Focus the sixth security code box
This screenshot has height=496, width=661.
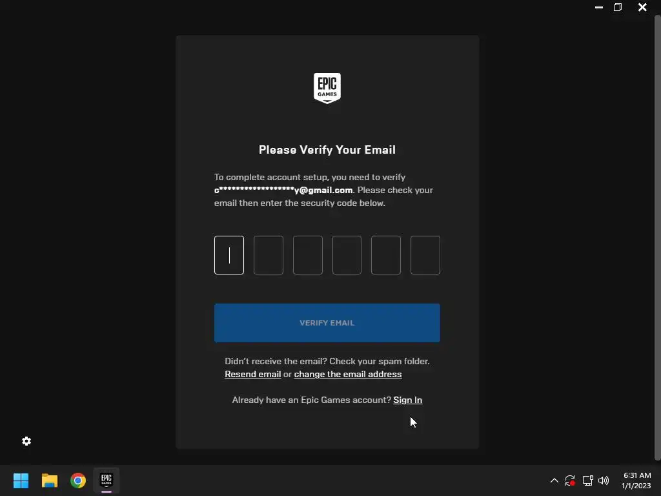(x=425, y=255)
